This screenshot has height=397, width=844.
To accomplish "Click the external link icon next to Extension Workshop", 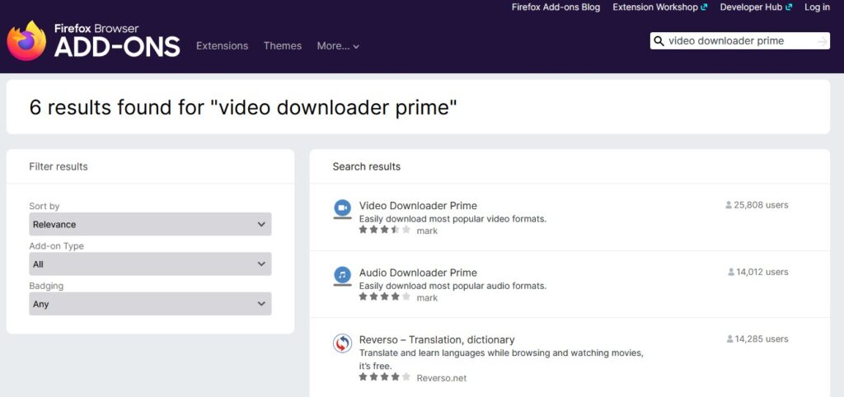I will pos(704,7).
